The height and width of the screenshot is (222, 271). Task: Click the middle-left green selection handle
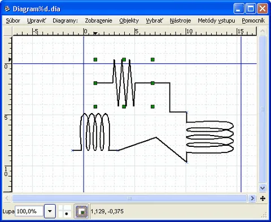click(x=95, y=83)
